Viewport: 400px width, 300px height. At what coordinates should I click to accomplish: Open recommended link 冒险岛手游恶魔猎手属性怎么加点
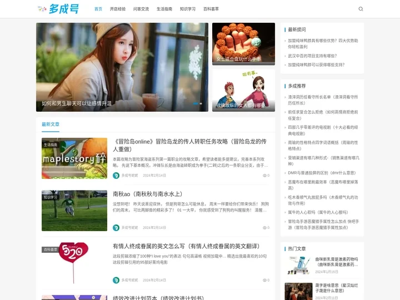[323, 224]
